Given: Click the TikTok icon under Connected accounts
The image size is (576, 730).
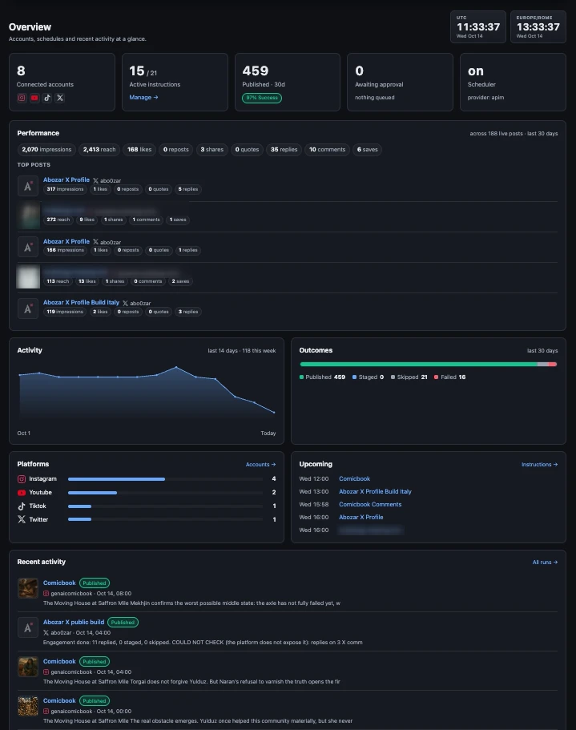Looking at the screenshot, I should (47, 98).
